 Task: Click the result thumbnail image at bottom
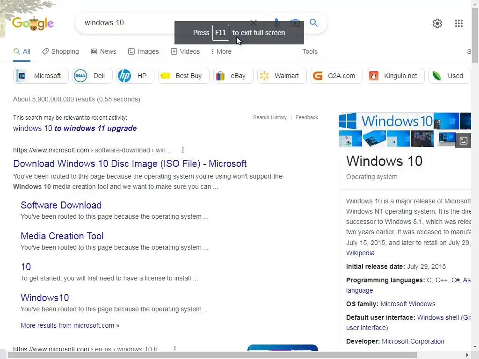point(283,348)
